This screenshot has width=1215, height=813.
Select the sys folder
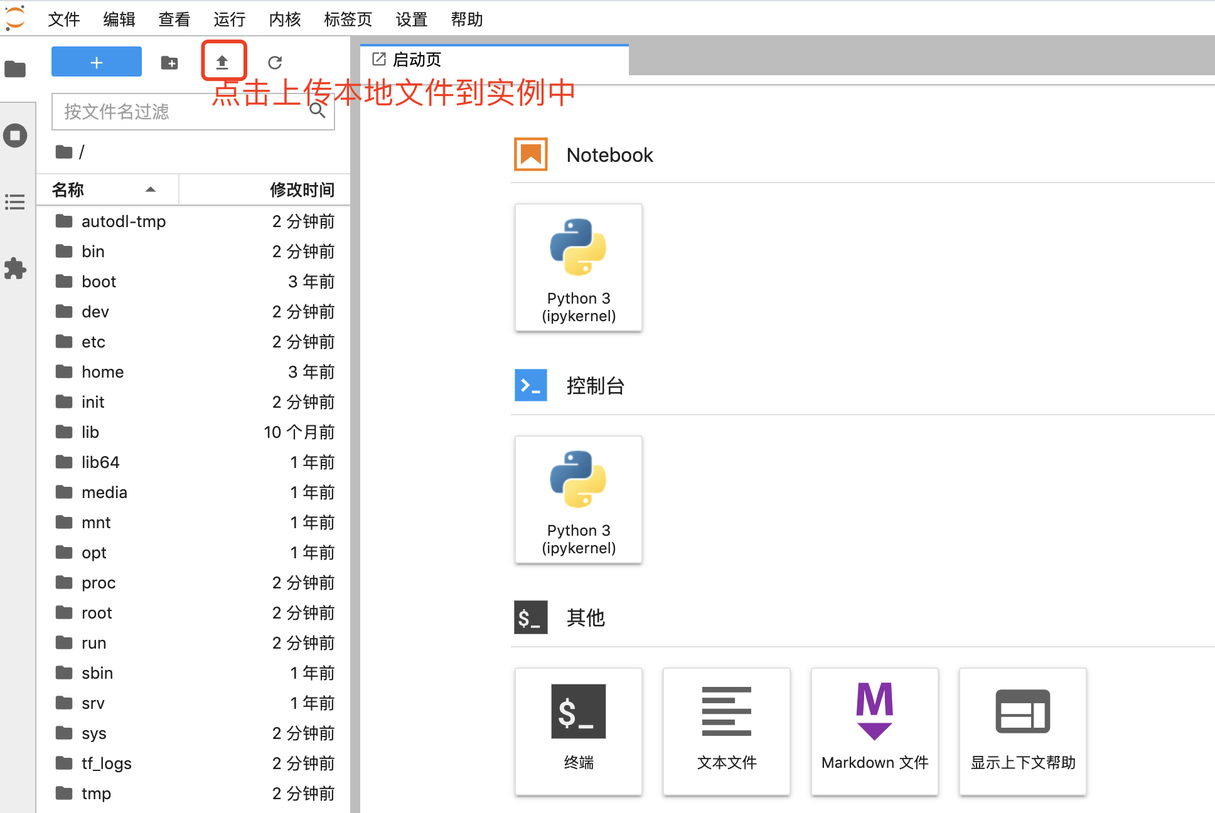pos(193,733)
